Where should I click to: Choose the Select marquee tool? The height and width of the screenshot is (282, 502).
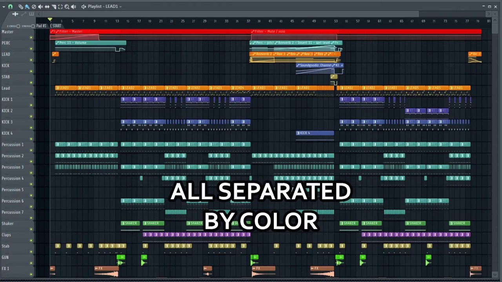(x=60, y=7)
